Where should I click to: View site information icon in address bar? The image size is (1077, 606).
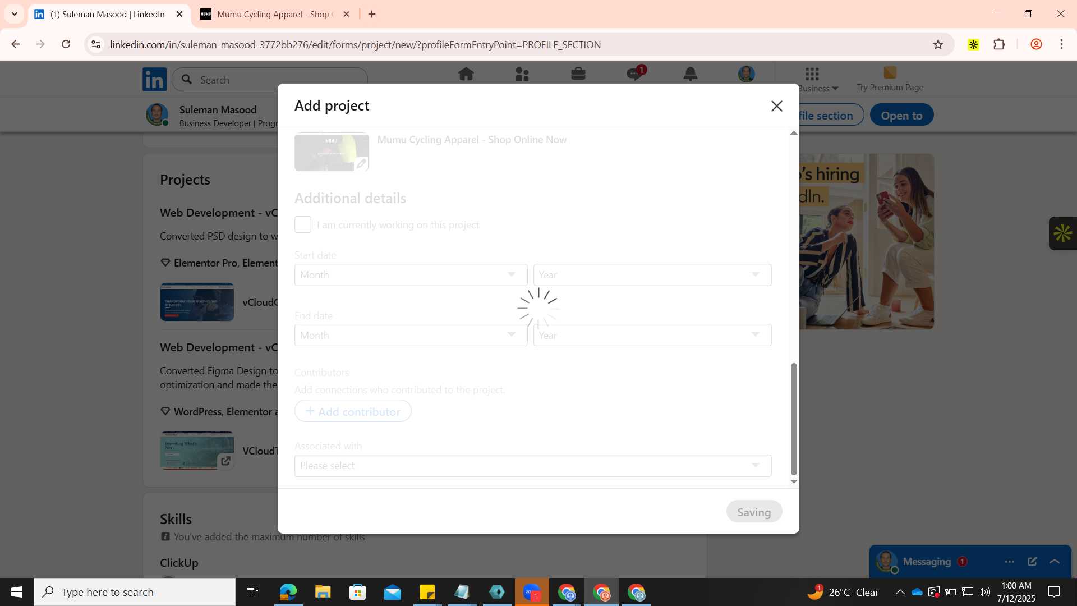[x=96, y=44]
